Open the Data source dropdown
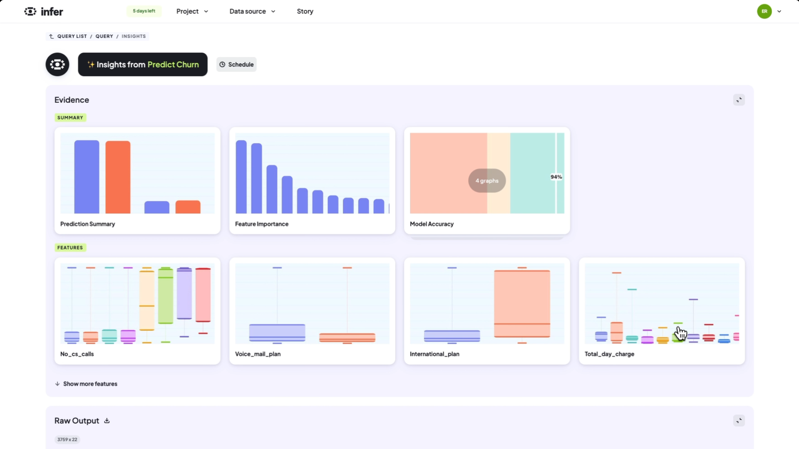 click(x=252, y=12)
